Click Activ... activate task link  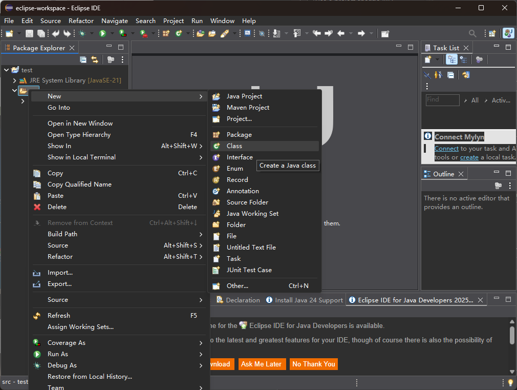pyautogui.click(x=501, y=100)
